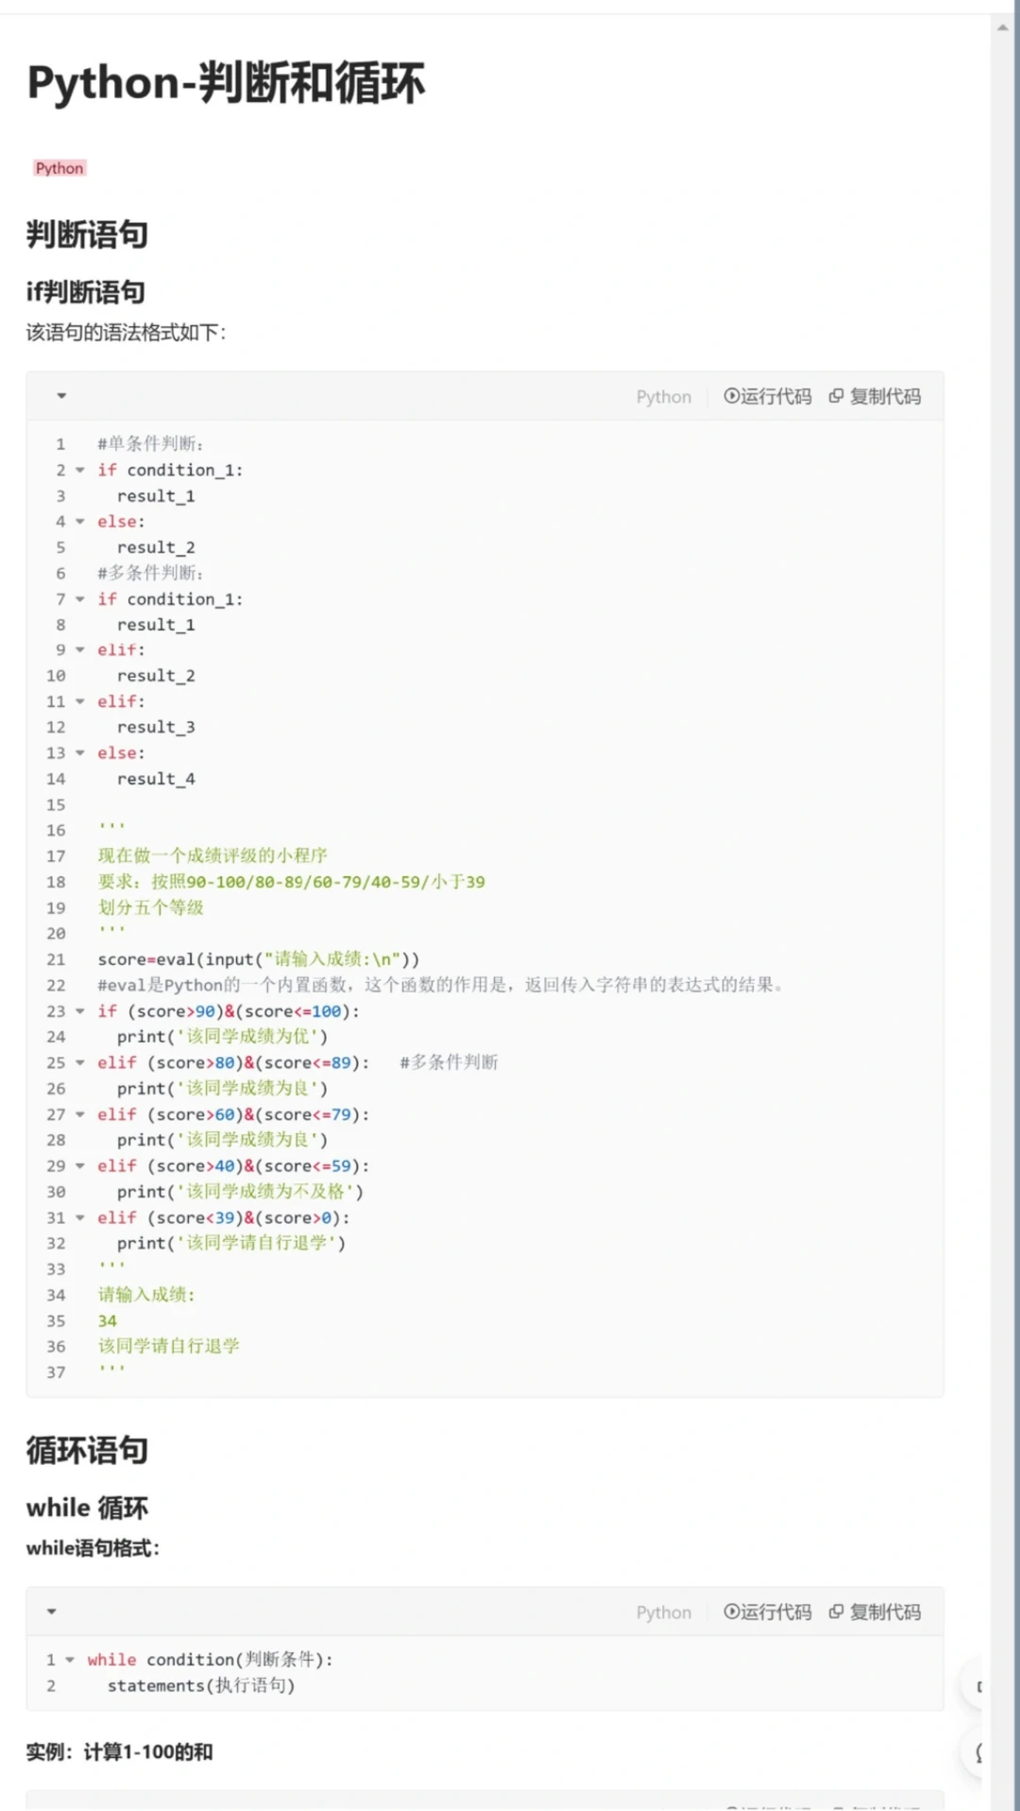The image size is (1020, 1811).
Task: Fold code at line 2 if condition_1
Action: (80, 470)
